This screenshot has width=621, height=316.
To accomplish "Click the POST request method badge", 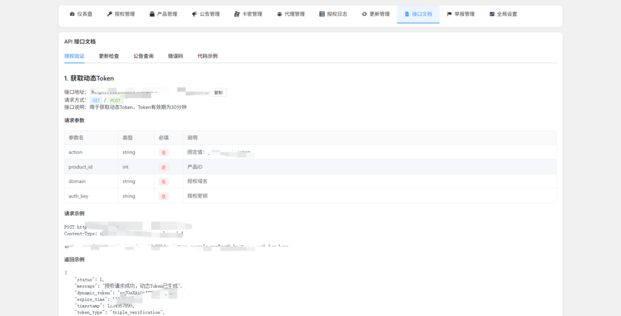I will coord(115,100).
